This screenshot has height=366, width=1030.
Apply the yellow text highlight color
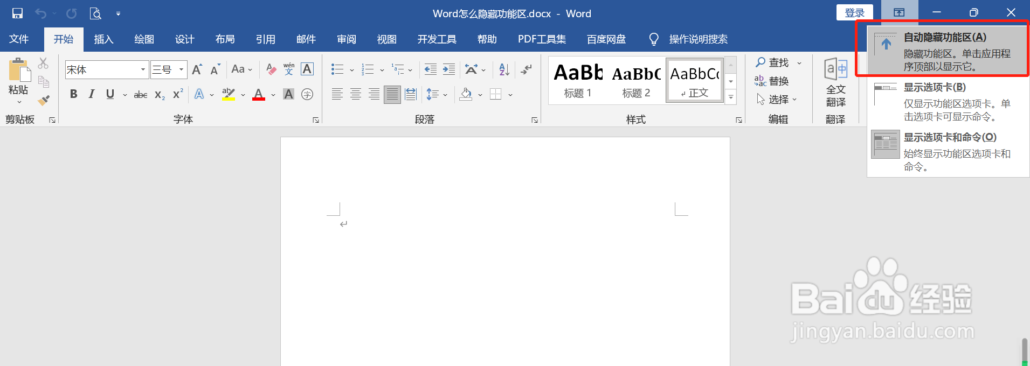click(229, 95)
